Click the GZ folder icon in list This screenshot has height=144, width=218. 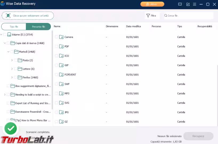[x=61, y=122]
